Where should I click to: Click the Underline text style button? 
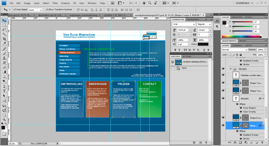(204, 50)
